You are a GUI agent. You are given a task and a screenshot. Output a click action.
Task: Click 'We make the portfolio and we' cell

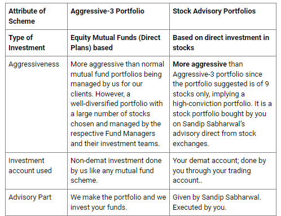pos(118,202)
